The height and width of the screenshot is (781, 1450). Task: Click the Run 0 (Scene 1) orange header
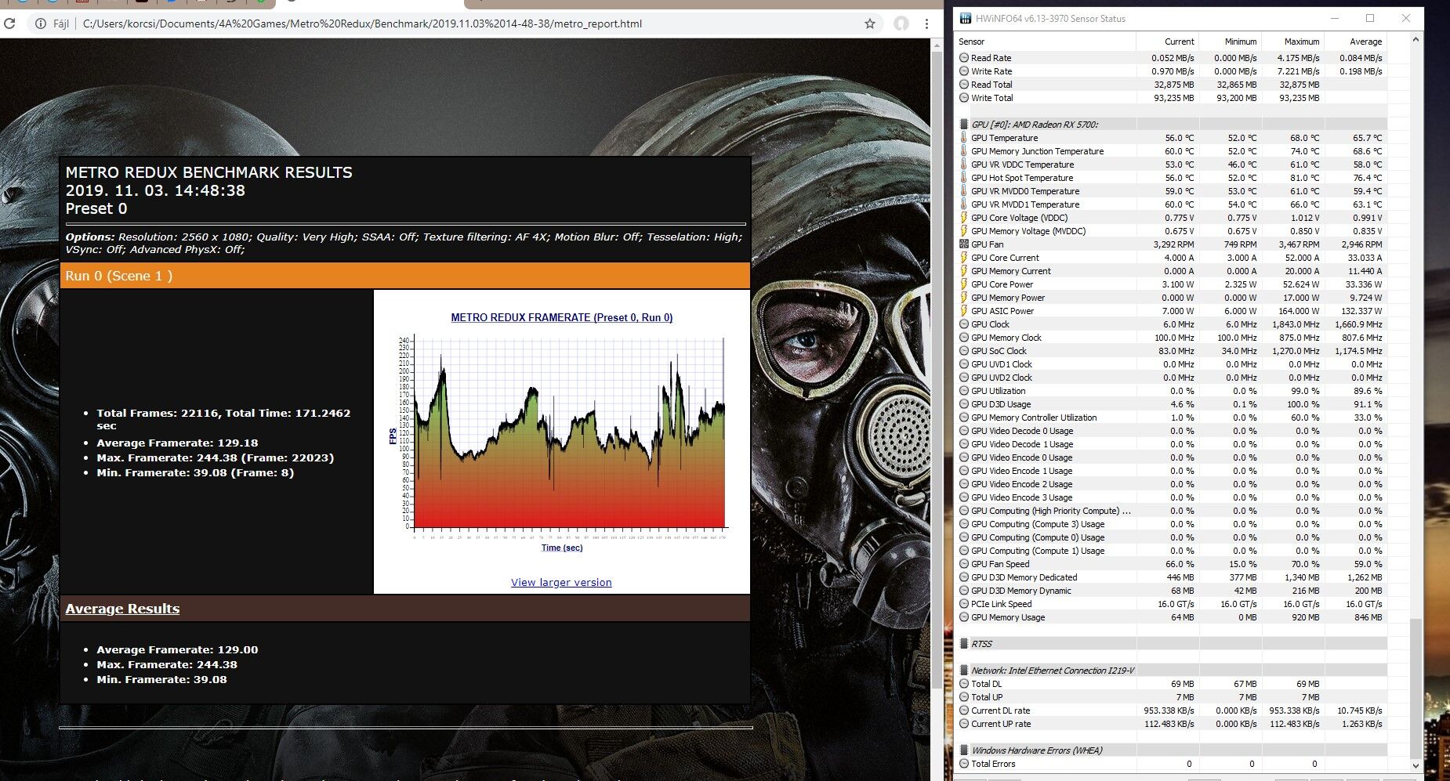tap(404, 276)
